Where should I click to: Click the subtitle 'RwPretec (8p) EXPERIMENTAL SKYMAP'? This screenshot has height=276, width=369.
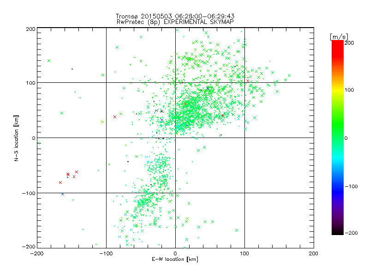tap(175, 22)
